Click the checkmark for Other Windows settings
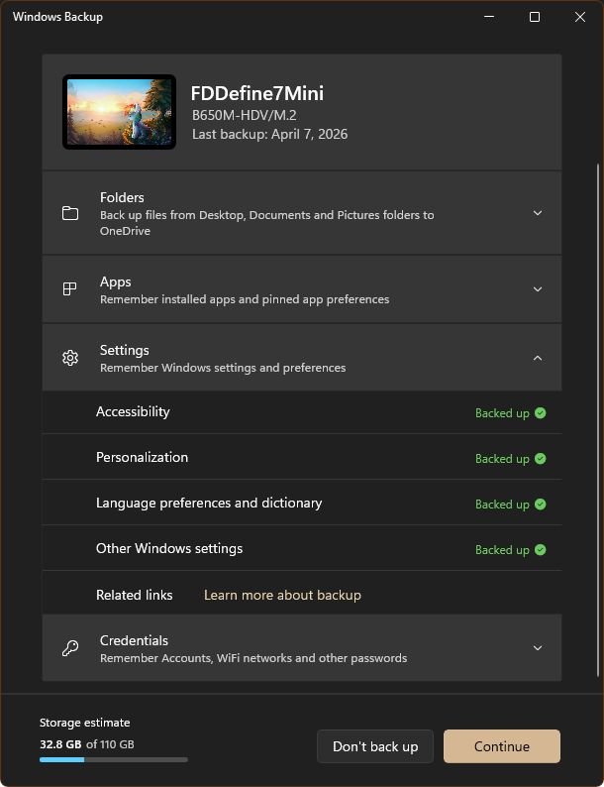 click(x=541, y=550)
